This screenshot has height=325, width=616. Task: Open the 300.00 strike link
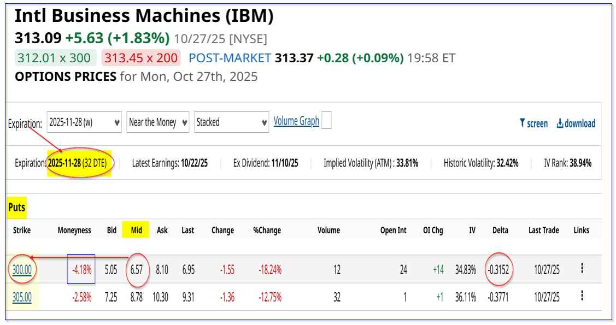pos(22,269)
